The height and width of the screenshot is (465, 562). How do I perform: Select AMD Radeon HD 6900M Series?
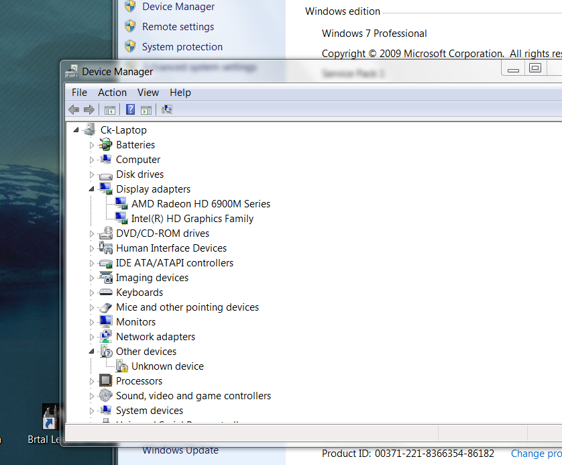click(201, 203)
